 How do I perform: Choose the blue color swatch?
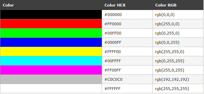(x=51, y=42)
